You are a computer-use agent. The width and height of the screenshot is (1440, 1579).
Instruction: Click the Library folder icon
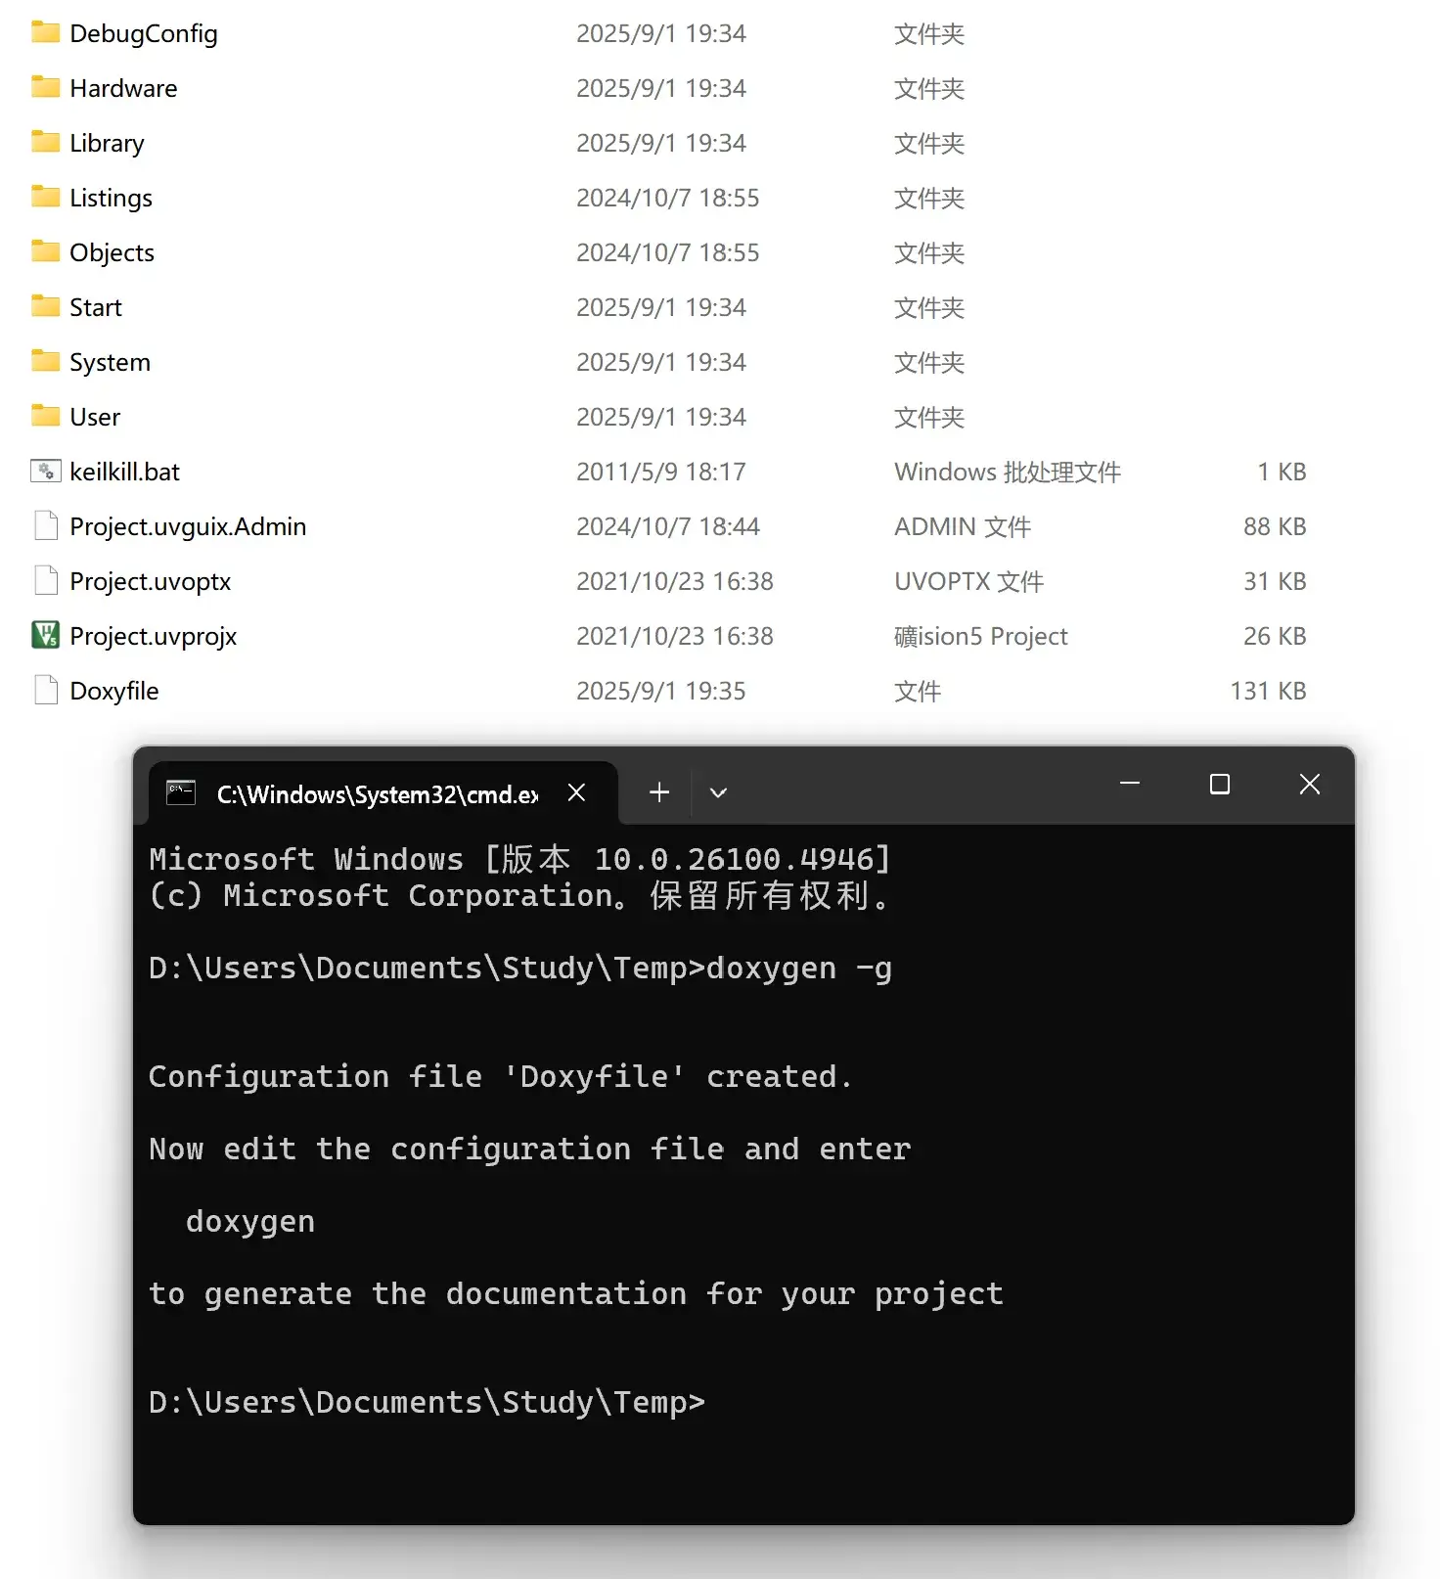45,143
